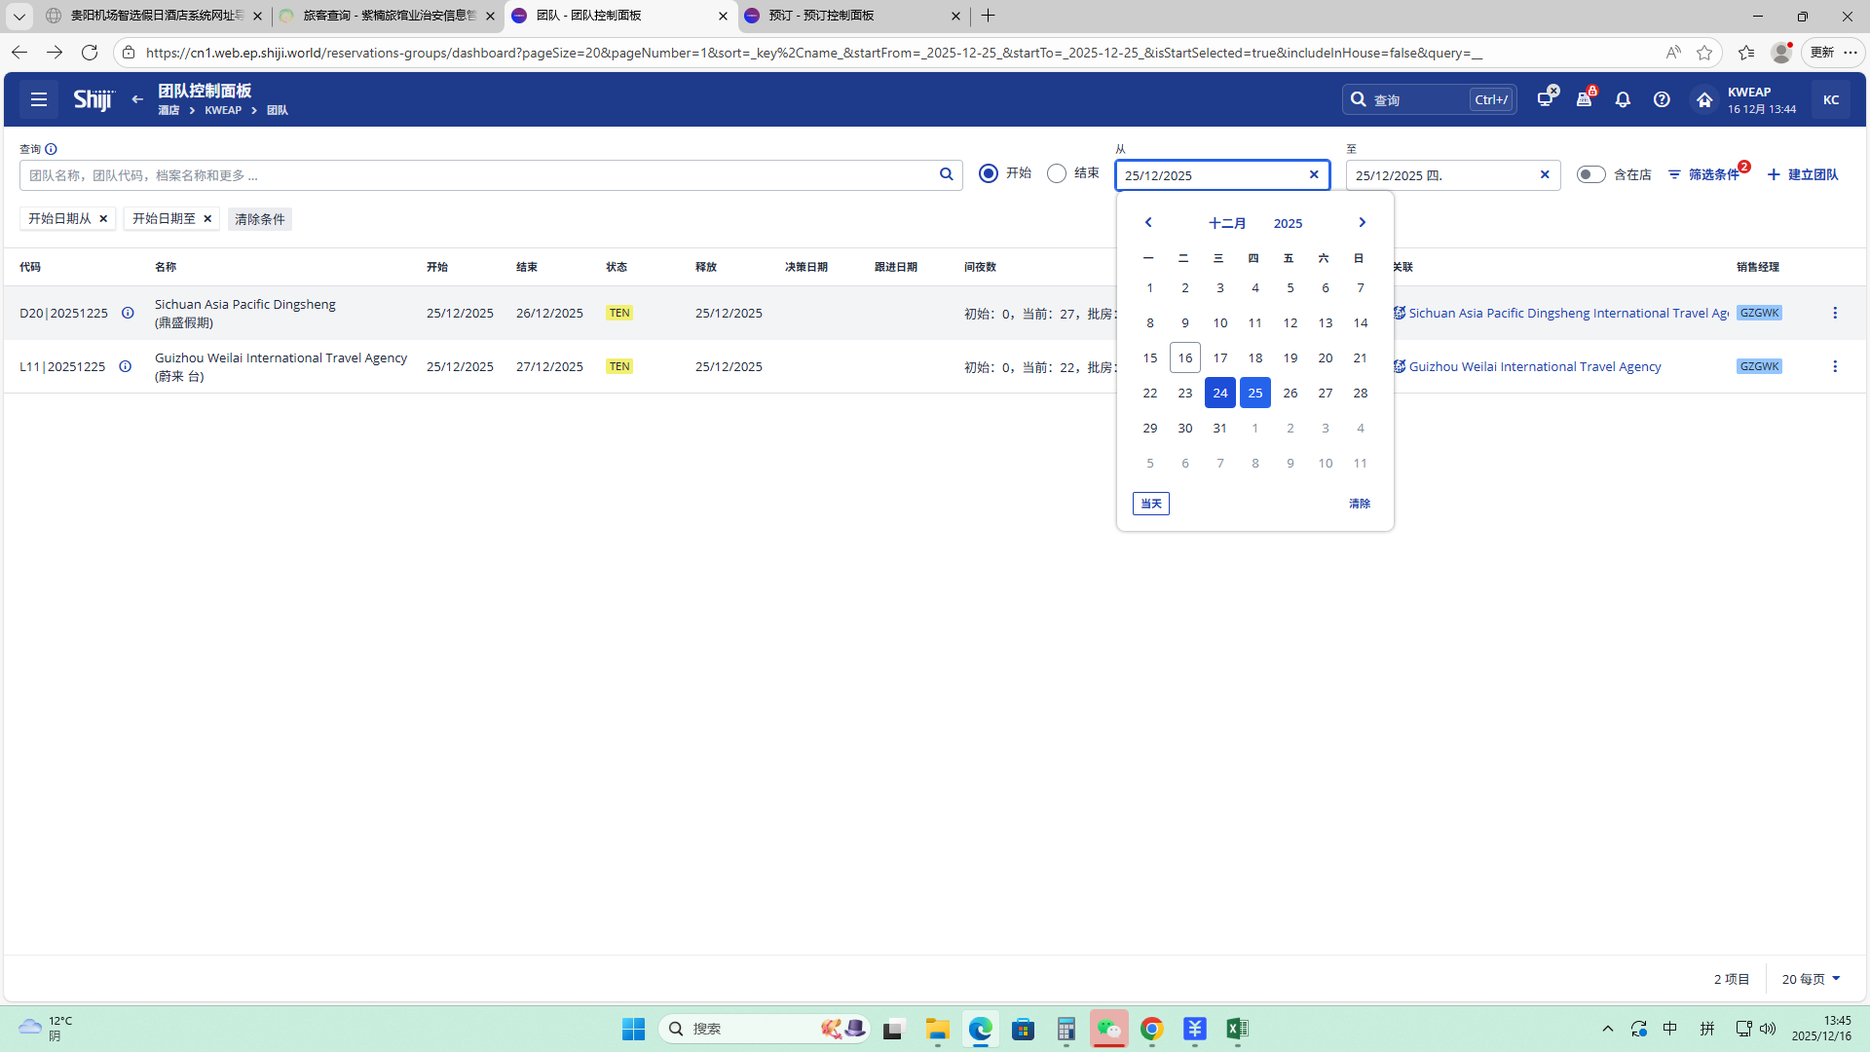Go to previous month in calendar
This screenshot has width=1870, height=1052.
[x=1148, y=223]
